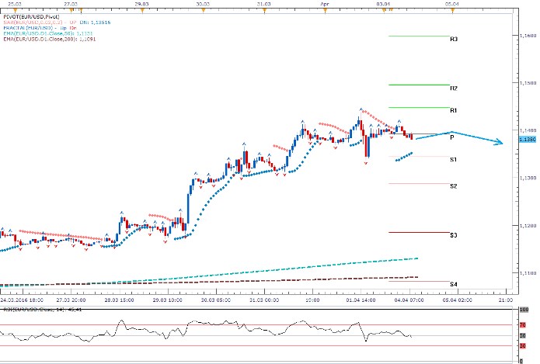540x364 pixels.
Task: Click the S4 support level label
Action: coord(454,285)
